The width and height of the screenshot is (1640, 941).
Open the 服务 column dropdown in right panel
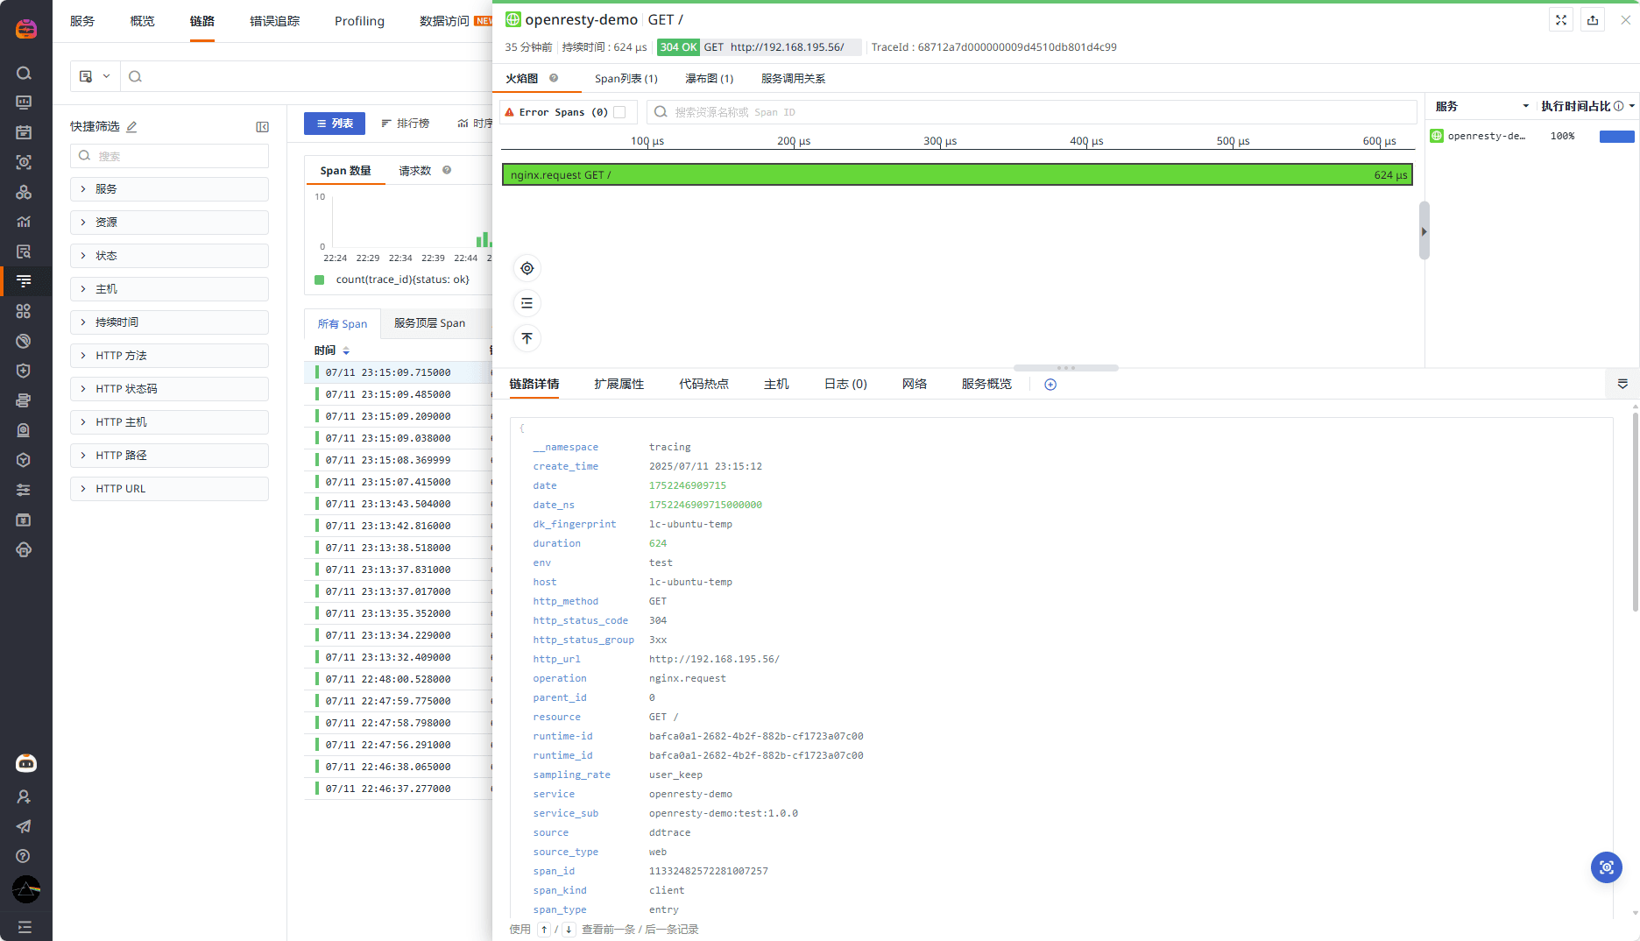[1525, 106]
